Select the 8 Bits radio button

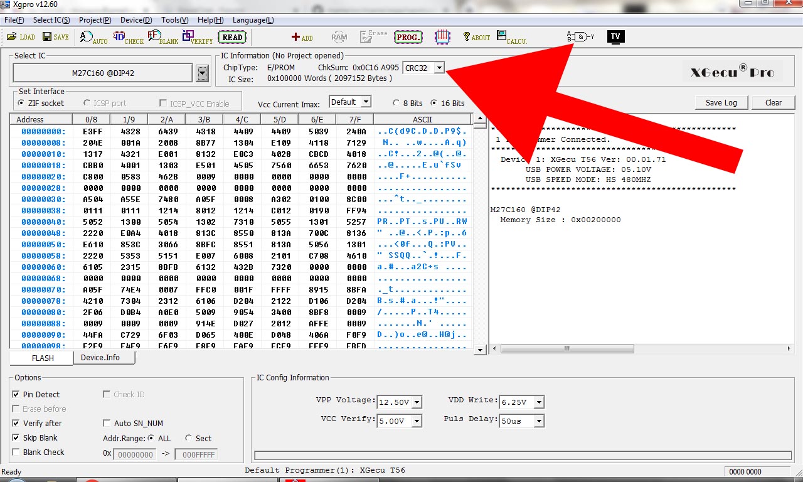point(396,103)
